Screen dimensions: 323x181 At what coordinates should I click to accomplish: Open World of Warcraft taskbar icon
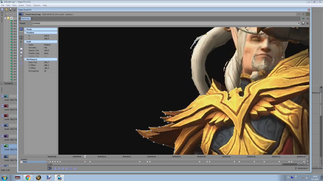coord(38,178)
